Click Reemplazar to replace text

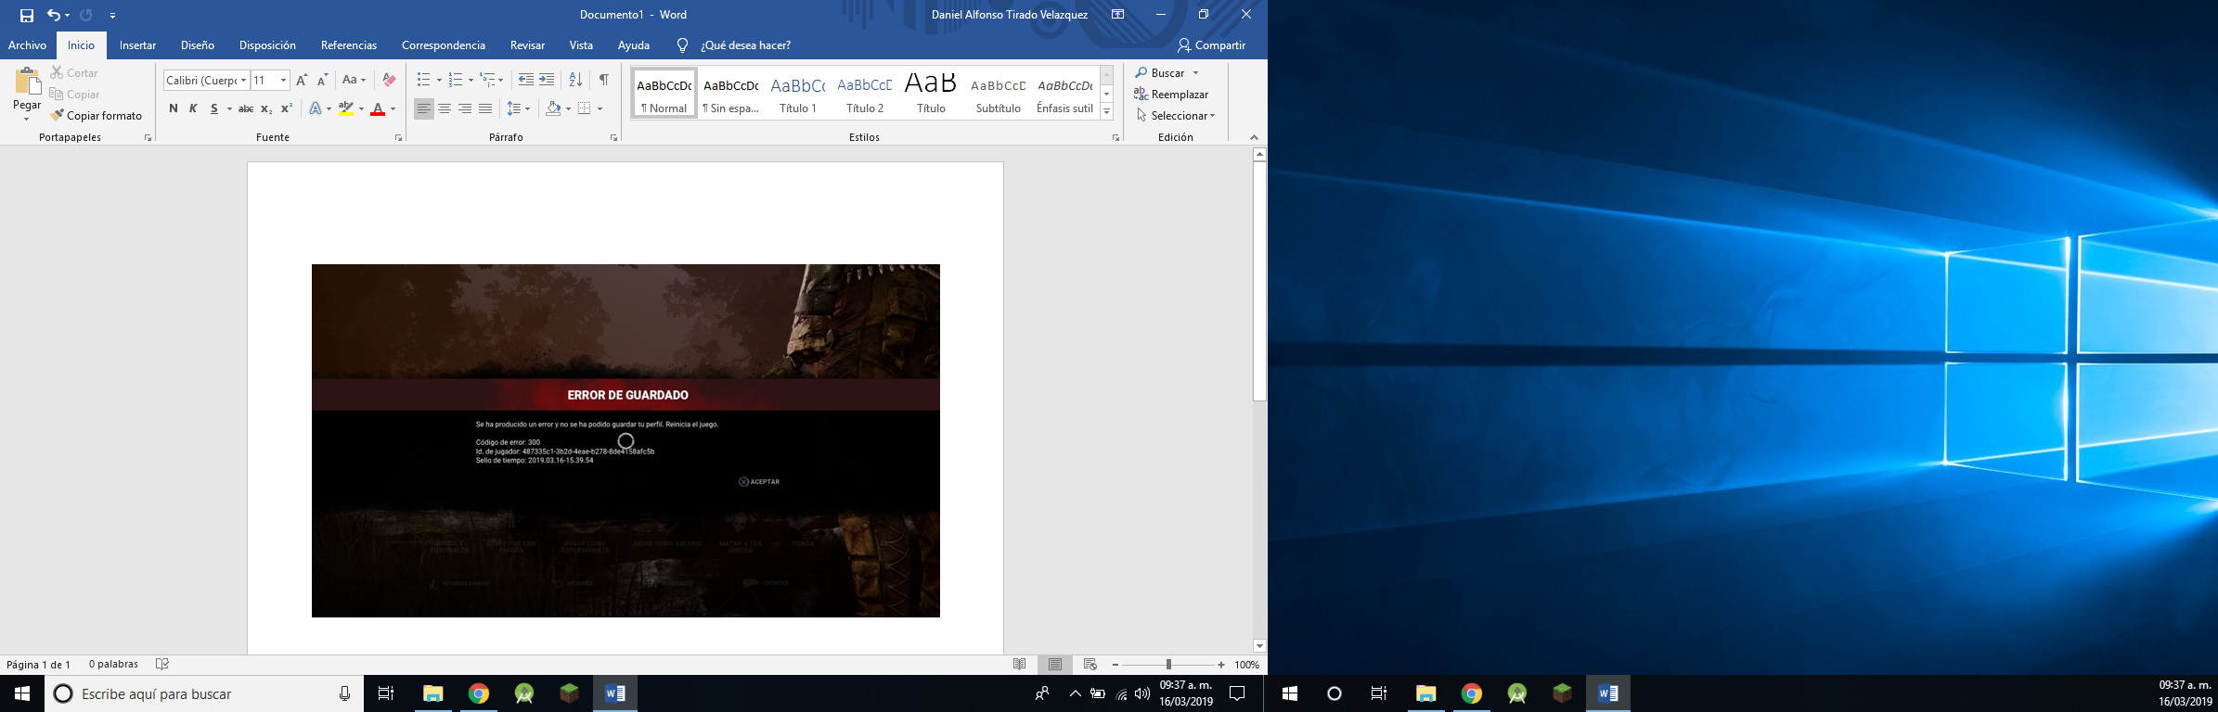1171,94
